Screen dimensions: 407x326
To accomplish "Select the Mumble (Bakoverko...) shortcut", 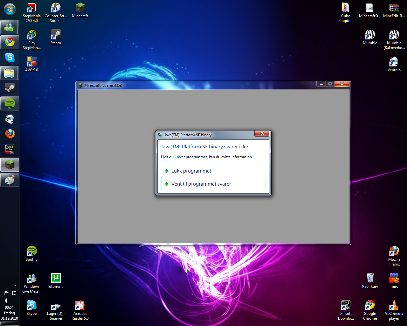I will click(394, 40).
